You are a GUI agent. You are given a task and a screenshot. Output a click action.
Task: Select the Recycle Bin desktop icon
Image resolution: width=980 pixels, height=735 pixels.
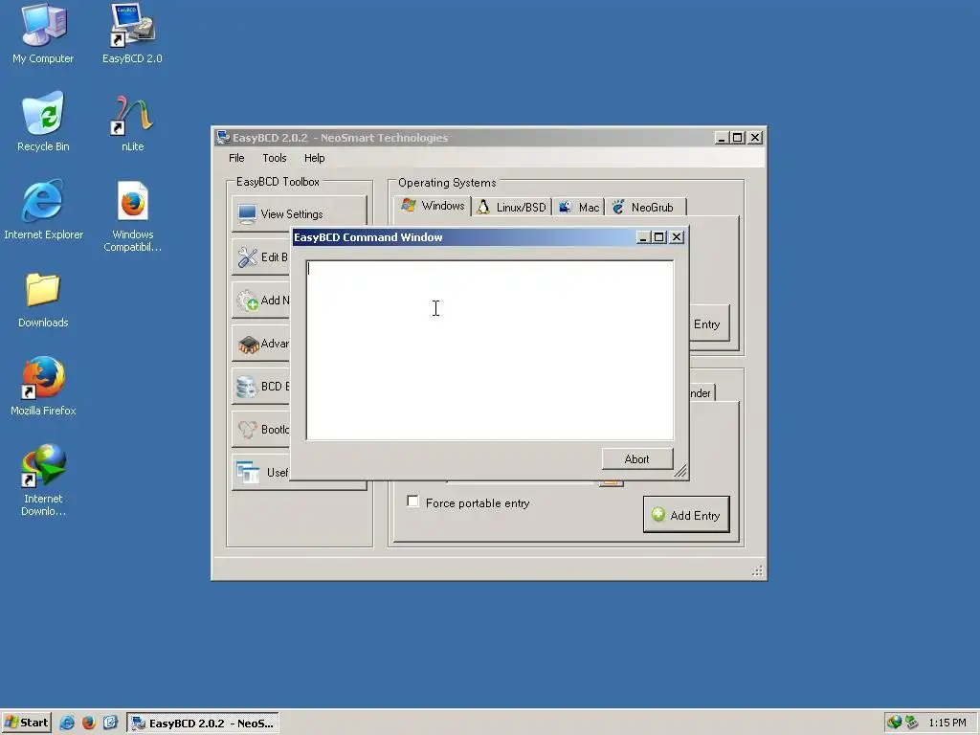coord(42,122)
